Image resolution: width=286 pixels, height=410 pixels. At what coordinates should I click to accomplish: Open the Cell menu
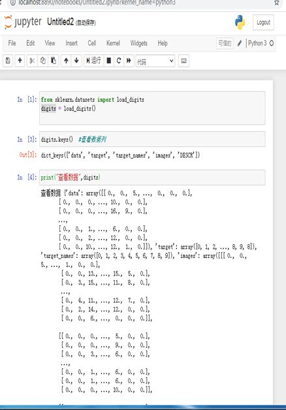pos(92,43)
